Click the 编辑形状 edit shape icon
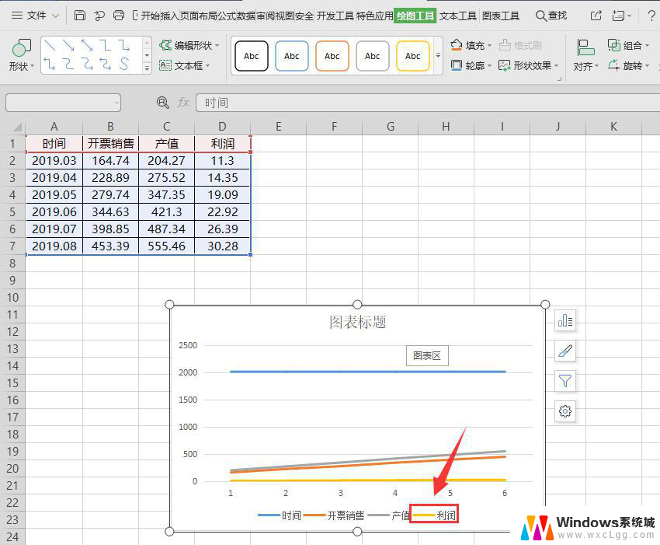The width and height of the screenshot is (660, 545). [x=165, y=45]
